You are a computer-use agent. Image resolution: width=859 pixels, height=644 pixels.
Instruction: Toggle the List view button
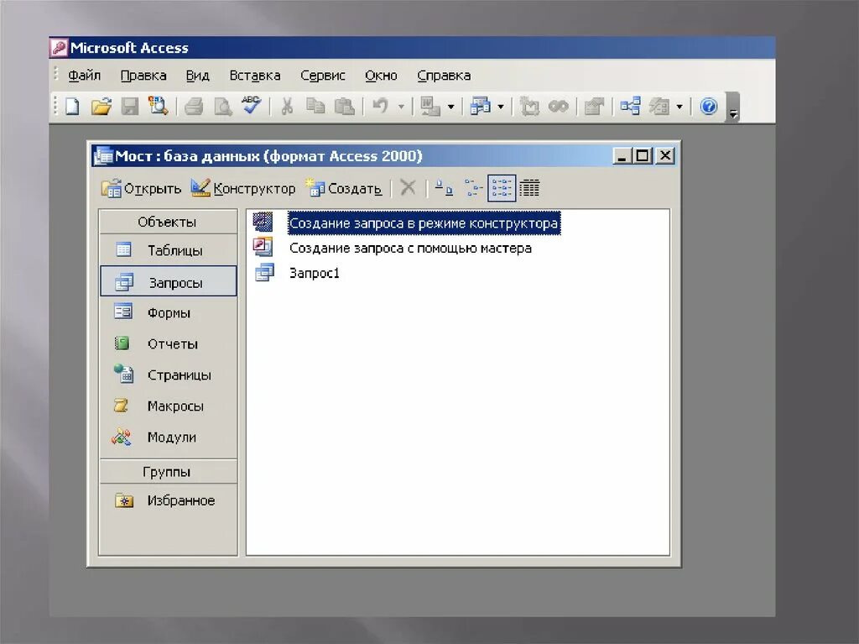[x=502, y=188]
